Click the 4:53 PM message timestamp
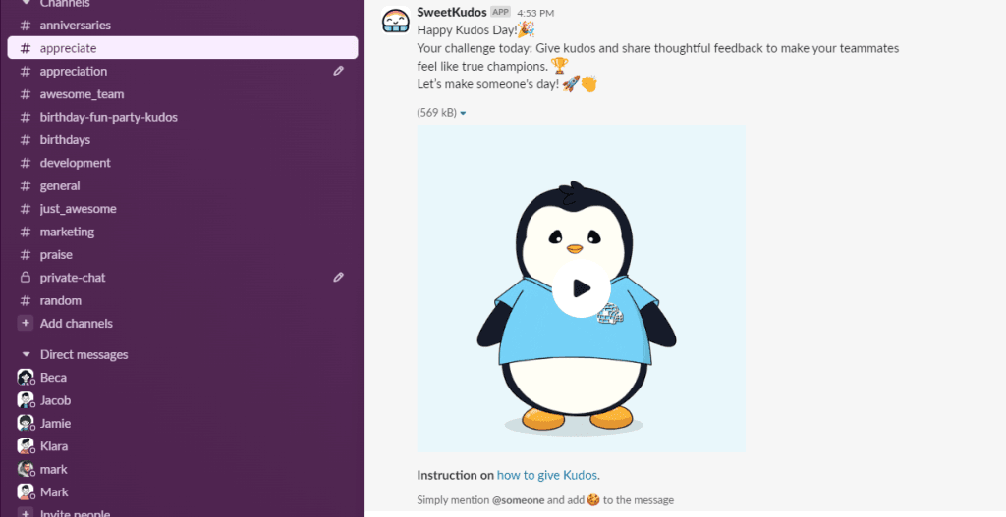 [535, 13]
